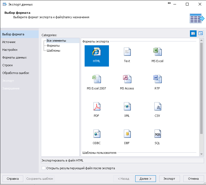Enable opening resulting file after export
Image resolution: width=206 pixels, height=185 pixels.
click(43, 168)
